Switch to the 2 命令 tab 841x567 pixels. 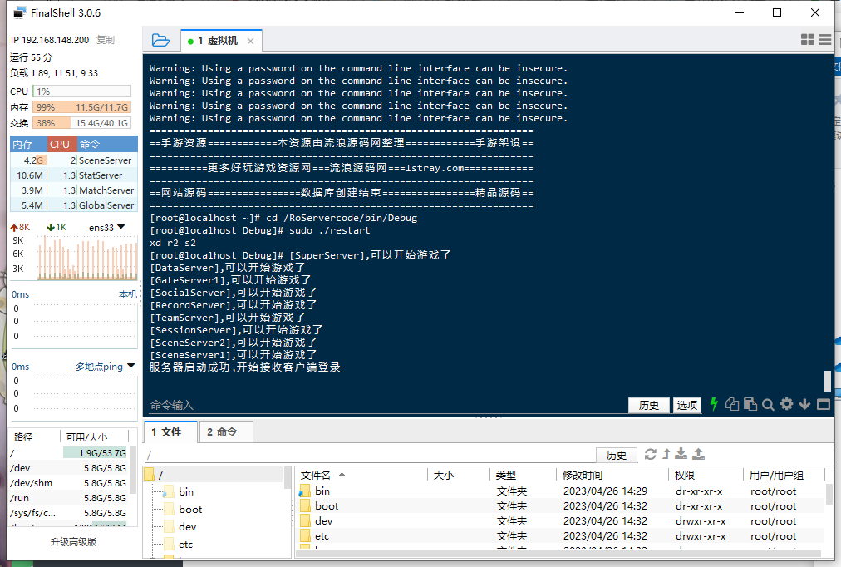click(x=226, y=431)
